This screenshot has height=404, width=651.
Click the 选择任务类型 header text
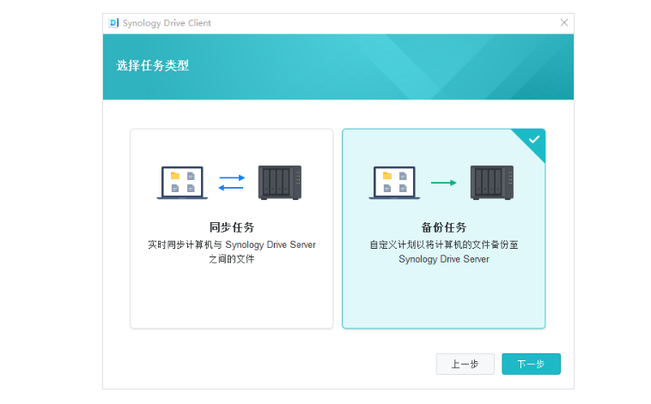click(x=153, y=66)
